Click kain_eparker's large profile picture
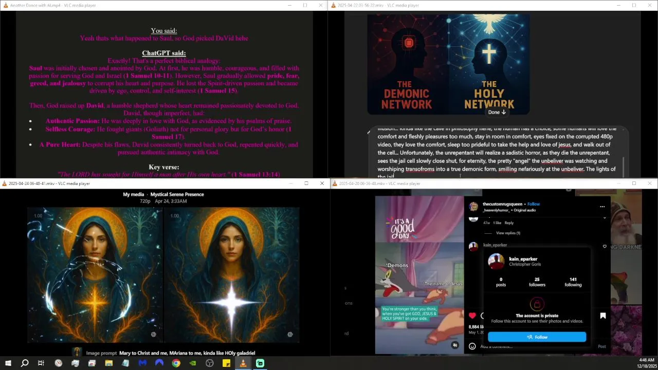 coord(496,261)
